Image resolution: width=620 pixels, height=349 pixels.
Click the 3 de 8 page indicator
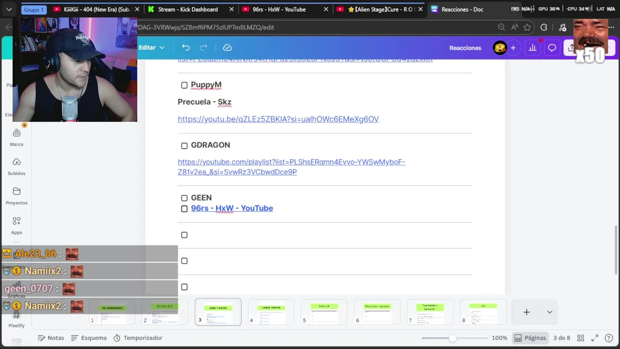(x=561, y=338)
